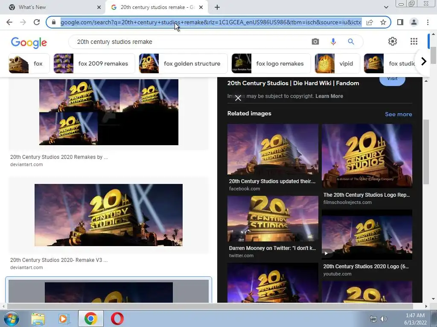Open the volume control in the tray
The height and width of the screenshot is (327, 437).
pyautogui.click(x=384, y=319)
